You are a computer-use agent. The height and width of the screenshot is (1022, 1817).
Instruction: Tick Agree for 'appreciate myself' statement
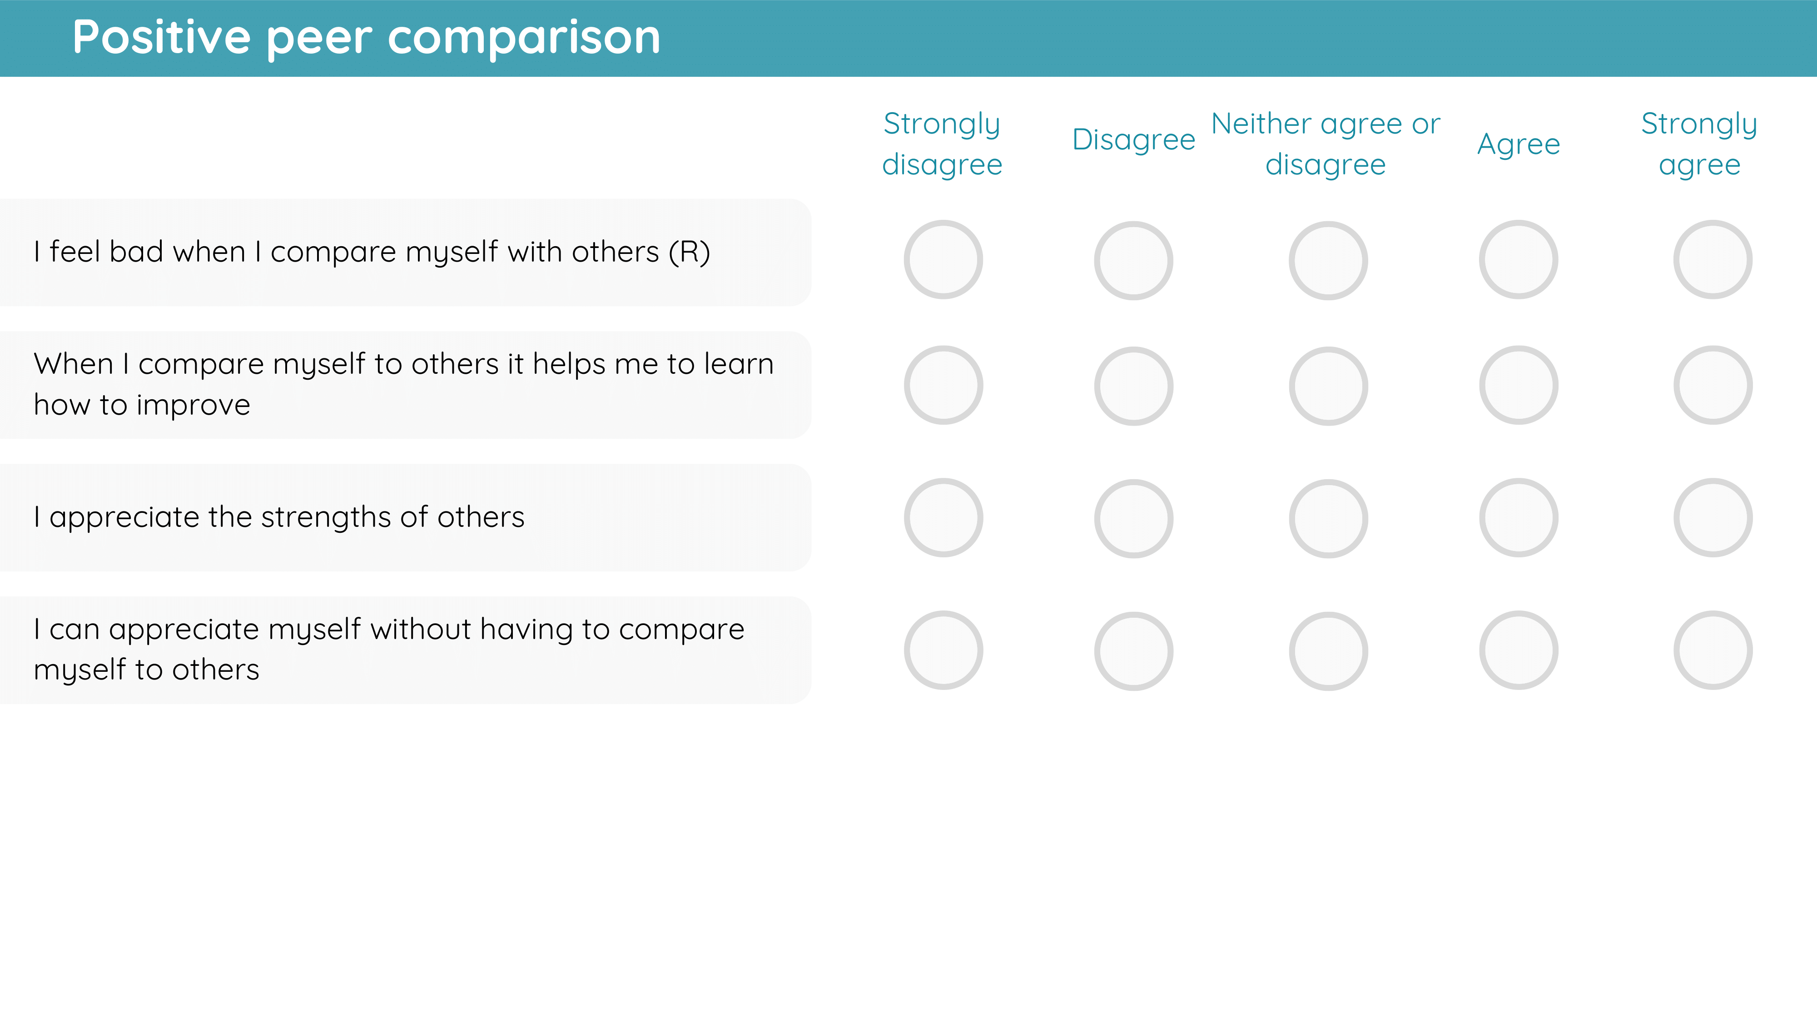coord(1519,650)
